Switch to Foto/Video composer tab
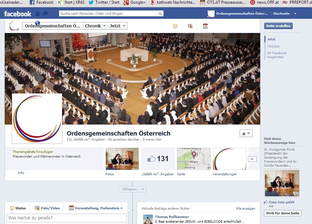The width and height of the screenshot is (312, 224). (47, 208)
